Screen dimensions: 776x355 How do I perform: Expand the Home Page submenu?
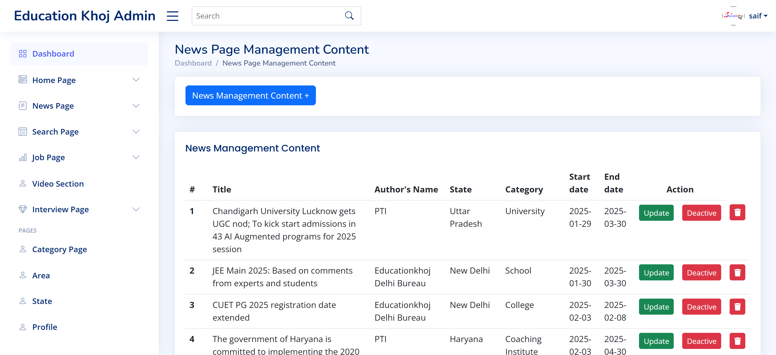click(x=136, y=80)
